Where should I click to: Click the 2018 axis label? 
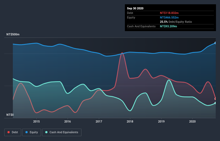point(130,121)
